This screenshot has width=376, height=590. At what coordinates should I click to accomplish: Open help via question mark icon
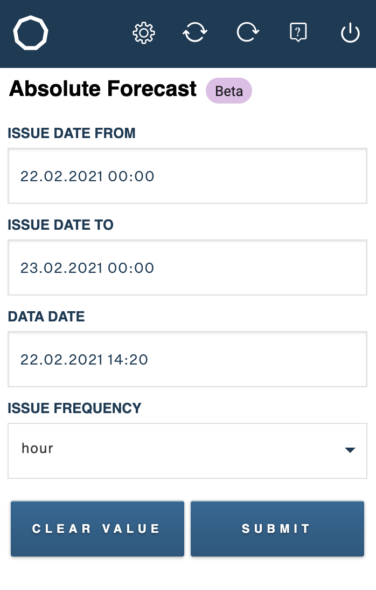[x=298, y=32]
